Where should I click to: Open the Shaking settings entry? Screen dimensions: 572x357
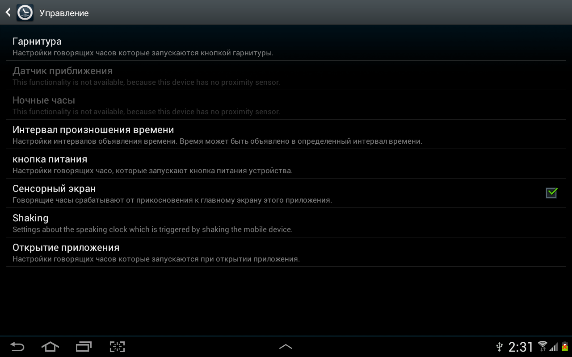click(x=286, y=223)
